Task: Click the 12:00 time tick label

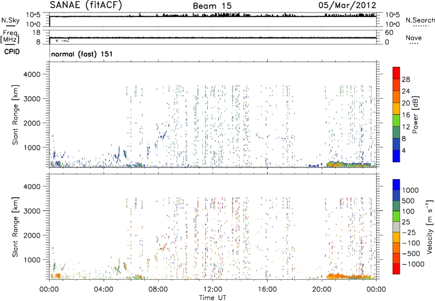Action: pyautogui.click(x=213, y=290)
